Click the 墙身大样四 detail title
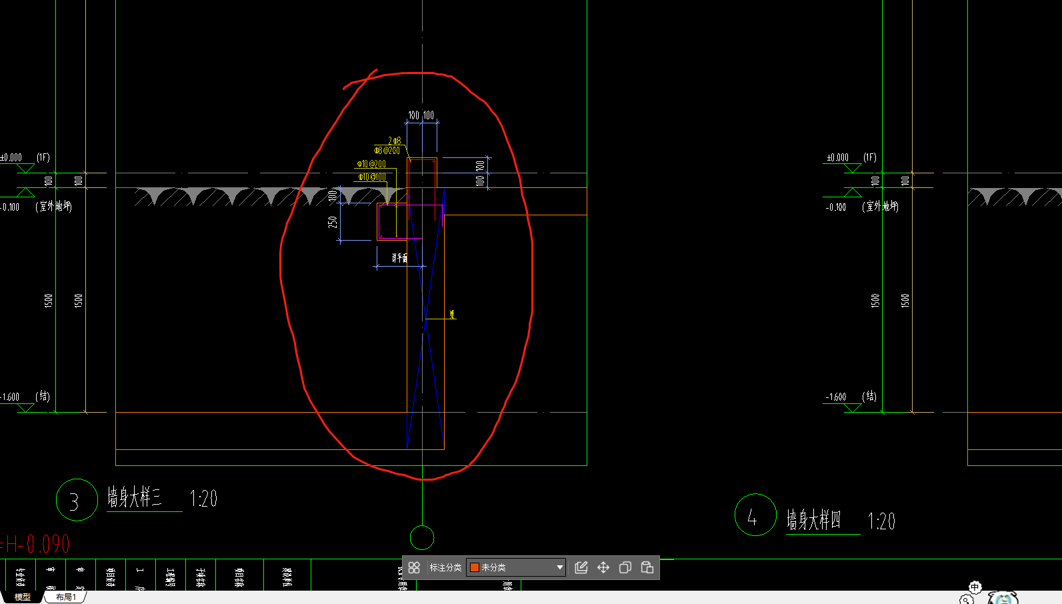The width and height of the screenshot is (1062, 604). point(813,520)
